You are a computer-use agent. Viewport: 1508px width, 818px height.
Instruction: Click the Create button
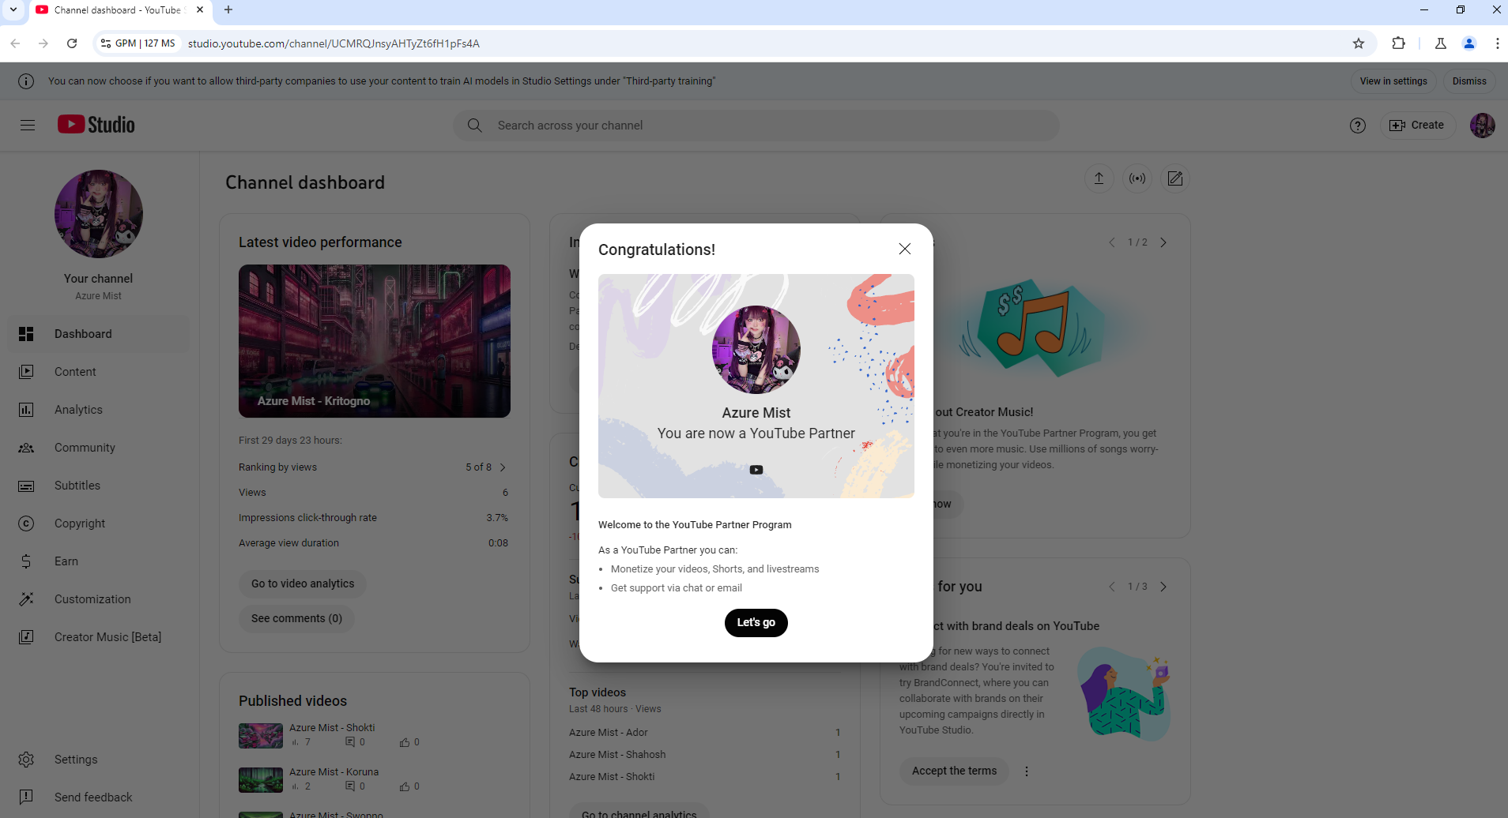click(x=1418, y=126)
